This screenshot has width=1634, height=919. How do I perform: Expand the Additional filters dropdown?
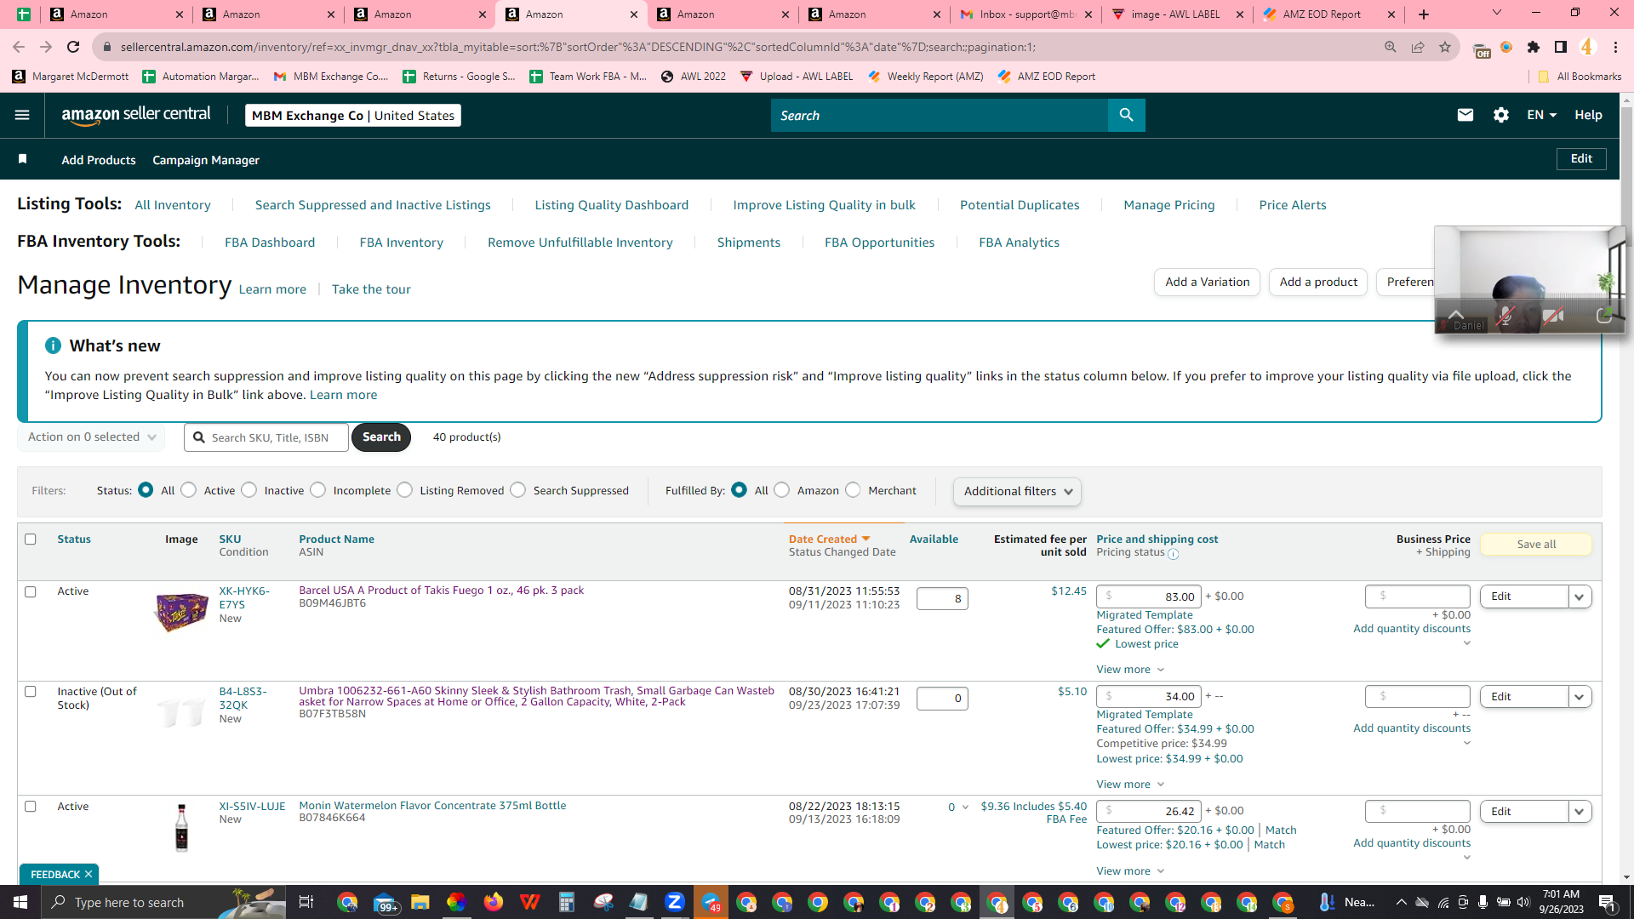click(x=1017, y=492)
